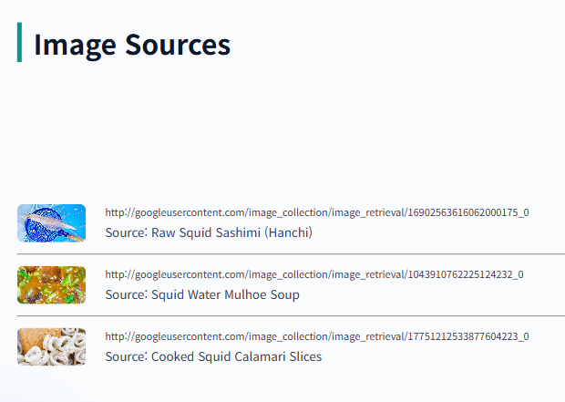Follow the URL ending in 17751212533877604223_0

pyautogui.click(x=317, y=336)
